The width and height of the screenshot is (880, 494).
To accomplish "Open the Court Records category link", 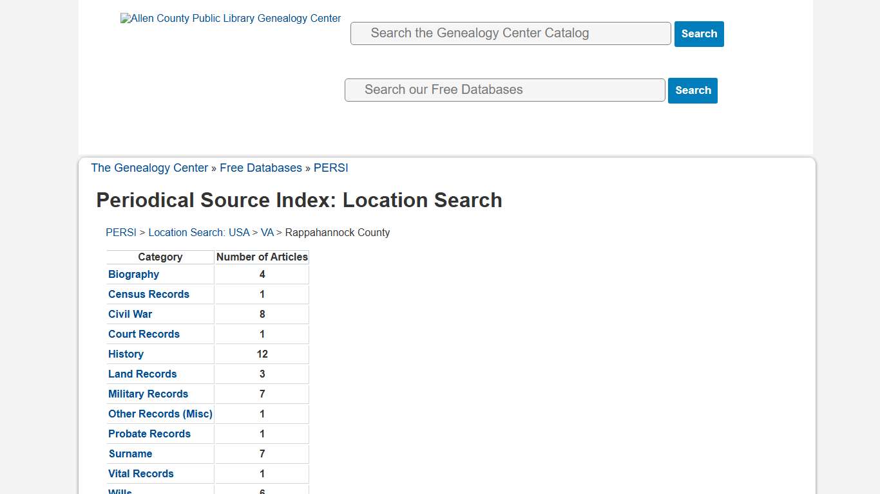I will (144, 334).
